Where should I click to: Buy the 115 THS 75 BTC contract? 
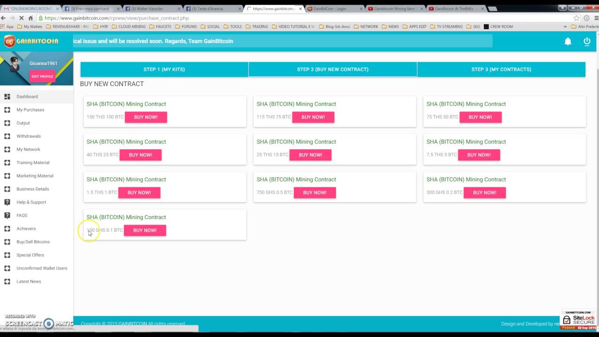(x=313, y=117)
